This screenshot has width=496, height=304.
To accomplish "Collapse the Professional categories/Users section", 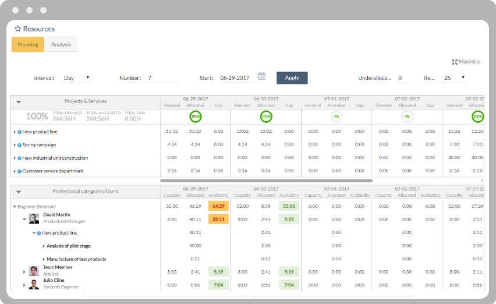I will point(19,192).
